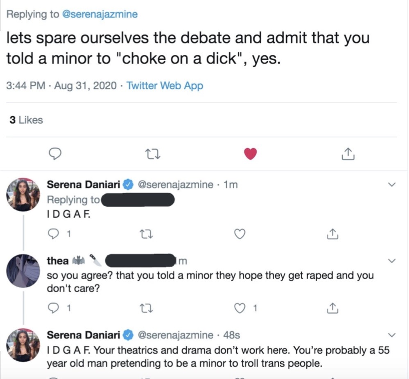The height and width of the screenshot is (379, 409).
Task: Open the 3:44 PM Aug 31, 2020 timestamp
Action: (x=63, y=86)
